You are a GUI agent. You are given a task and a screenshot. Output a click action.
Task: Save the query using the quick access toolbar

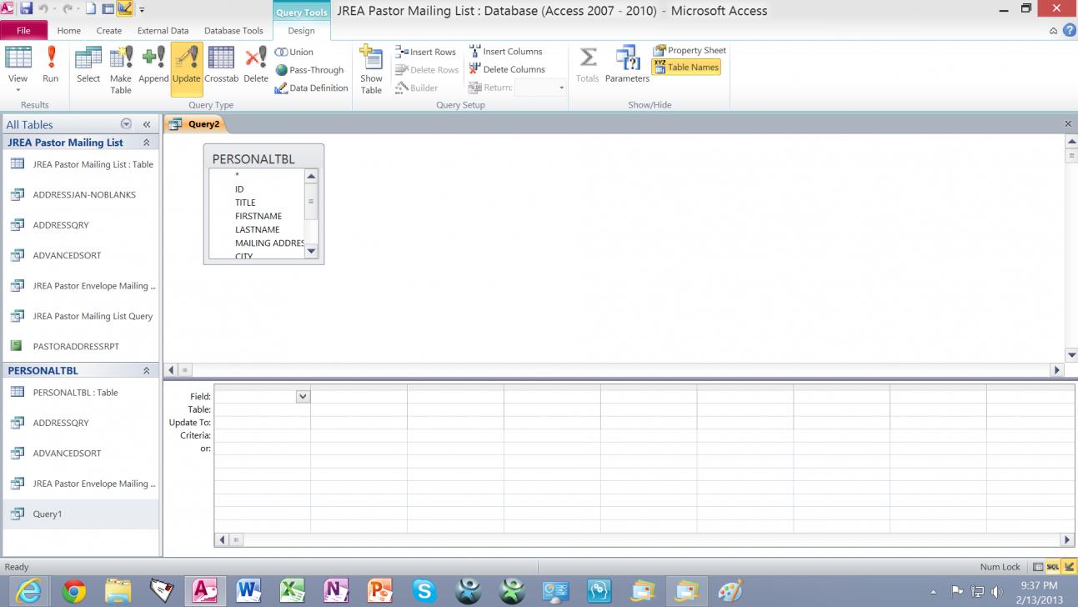click(x=26, y=9)
